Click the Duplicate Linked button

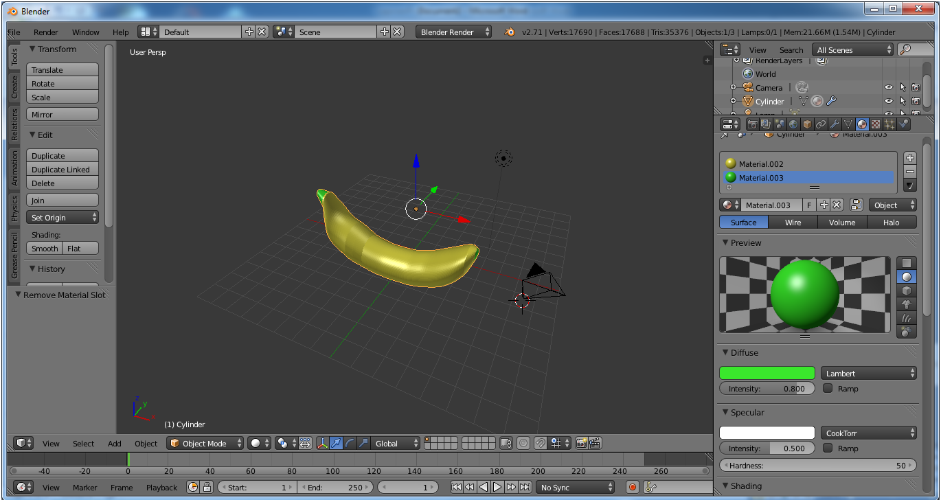(63, 170)
